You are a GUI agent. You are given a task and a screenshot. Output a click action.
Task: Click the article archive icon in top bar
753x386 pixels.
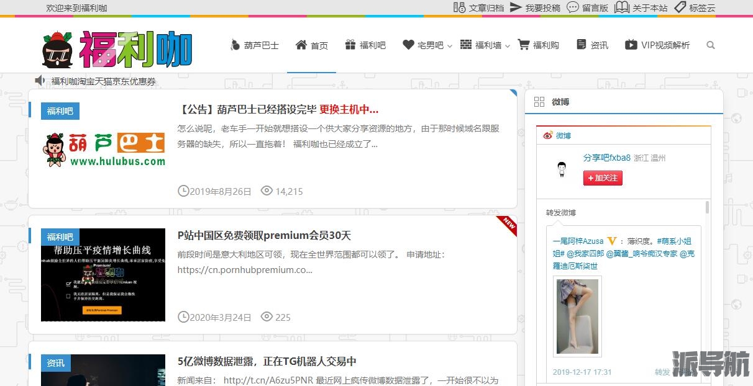[x=459, y=7]
